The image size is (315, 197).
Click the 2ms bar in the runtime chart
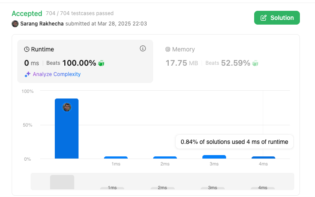coord(165,158)
